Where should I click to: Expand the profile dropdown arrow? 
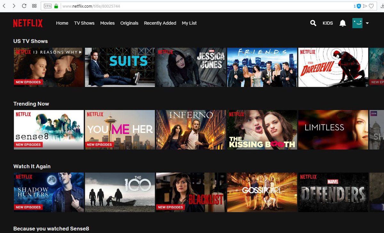(x=367, y=23)
